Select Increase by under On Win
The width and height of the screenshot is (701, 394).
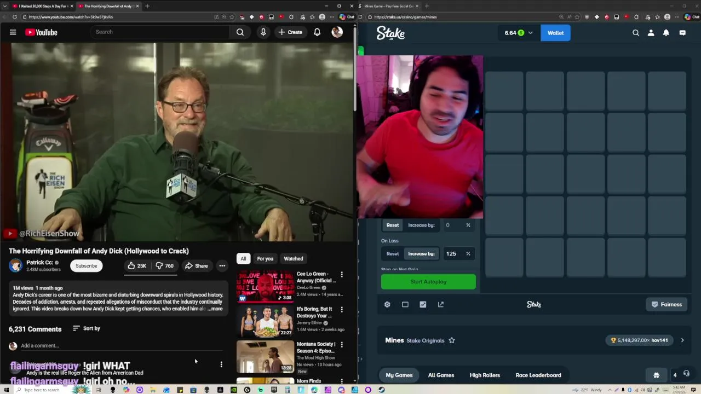tap(421, 225)
